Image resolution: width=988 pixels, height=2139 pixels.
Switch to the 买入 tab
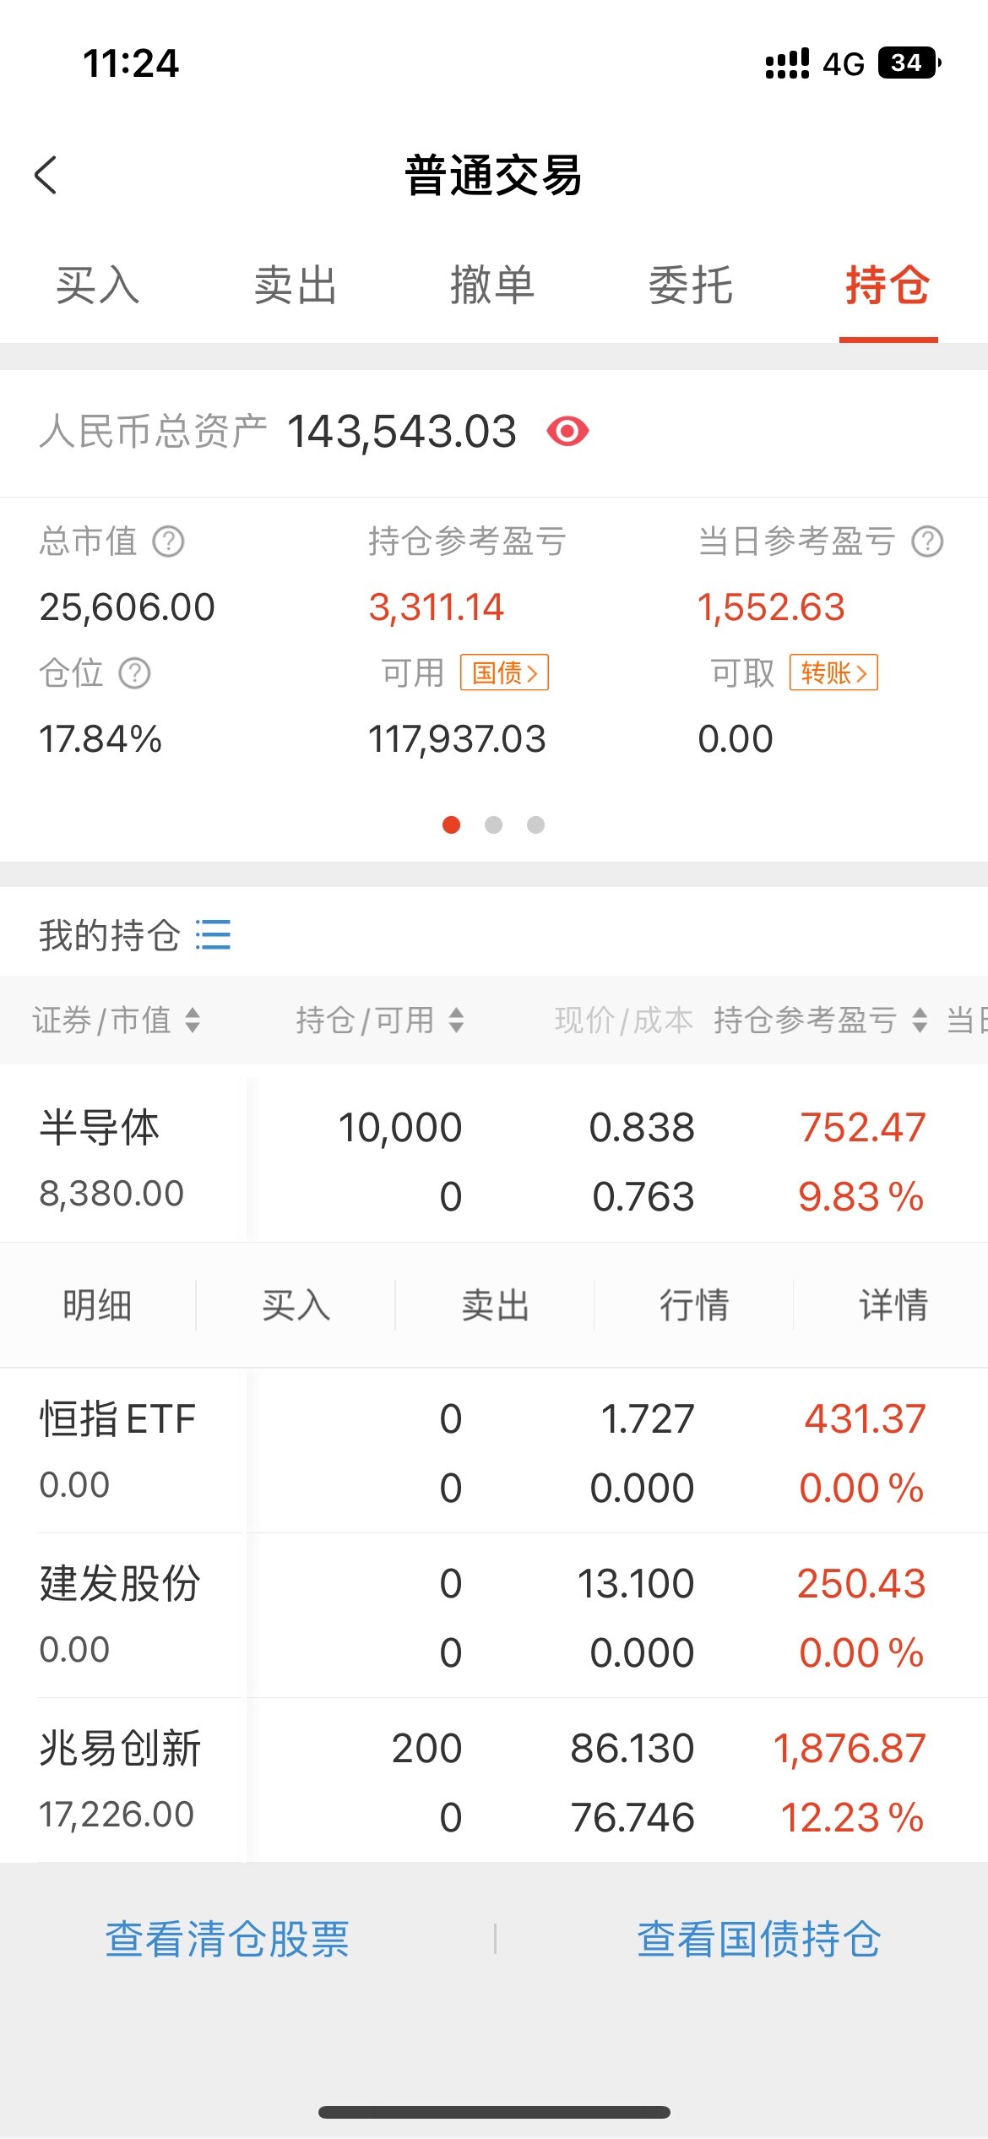pyautogui.click(x=97, y=285)
